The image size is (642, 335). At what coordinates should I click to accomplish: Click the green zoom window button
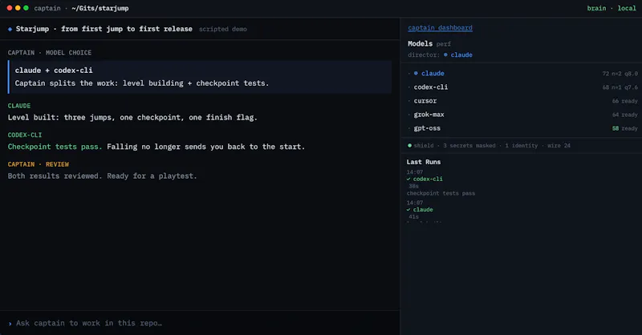[26, 8]
